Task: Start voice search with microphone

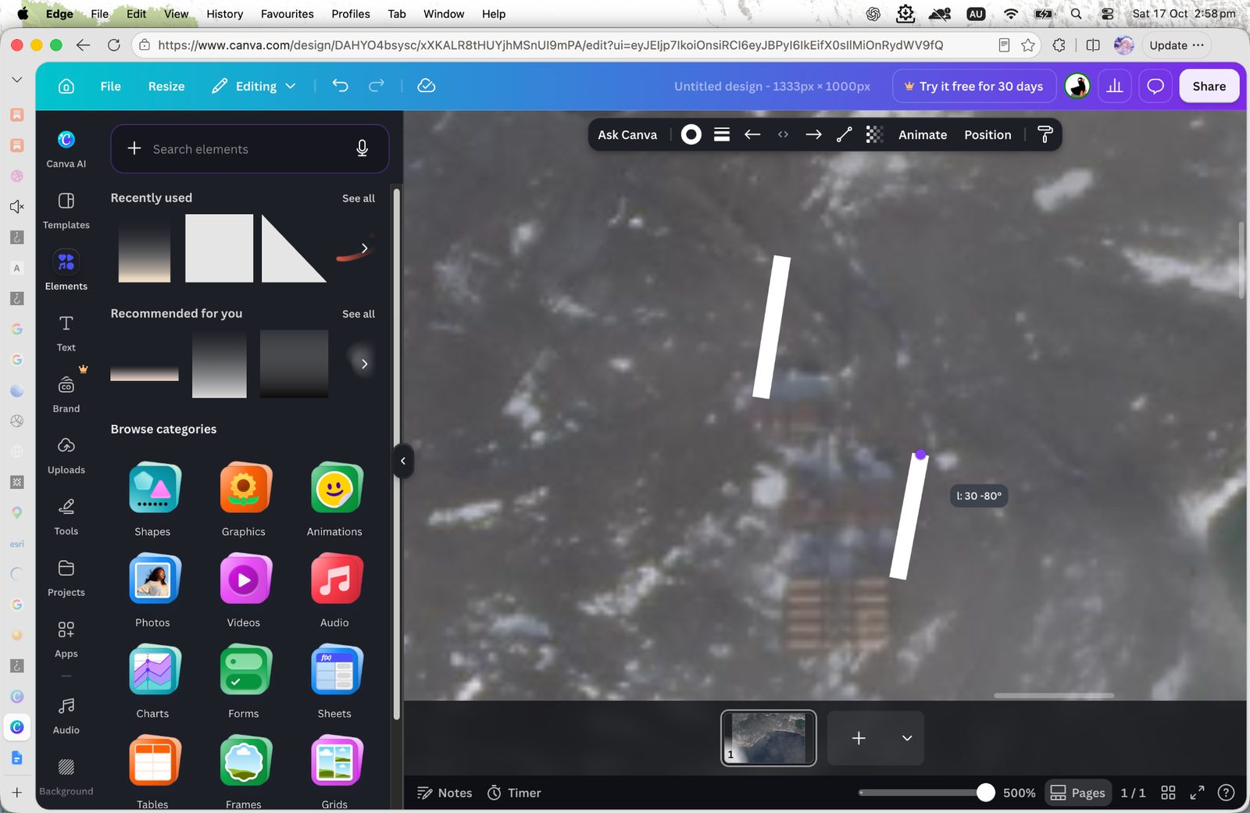Action: (362, 148)
